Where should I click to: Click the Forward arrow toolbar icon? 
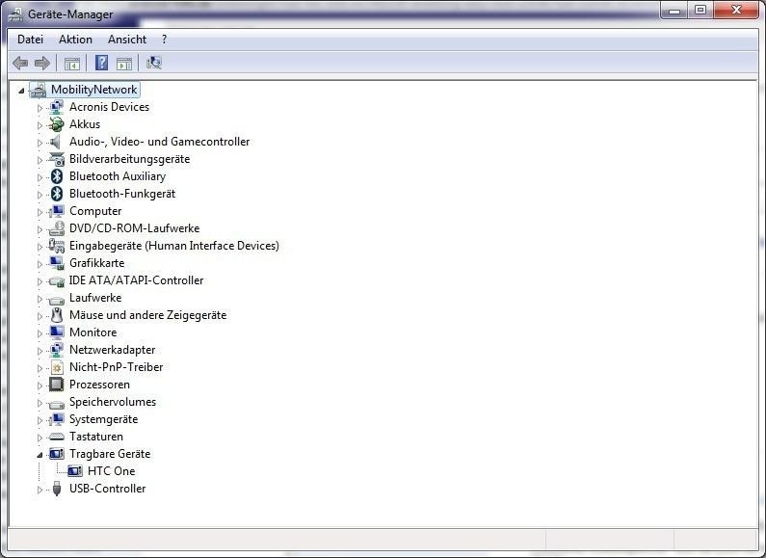[42, 63]
